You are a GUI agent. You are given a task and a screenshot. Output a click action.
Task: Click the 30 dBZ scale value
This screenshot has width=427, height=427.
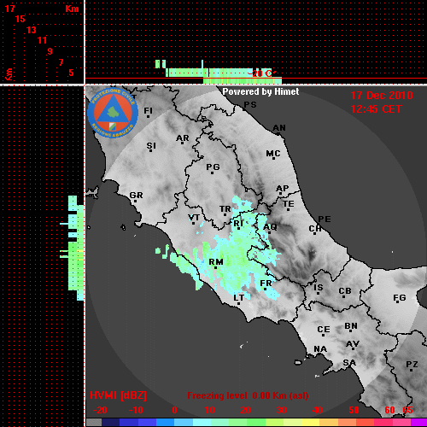click(281, 410)
